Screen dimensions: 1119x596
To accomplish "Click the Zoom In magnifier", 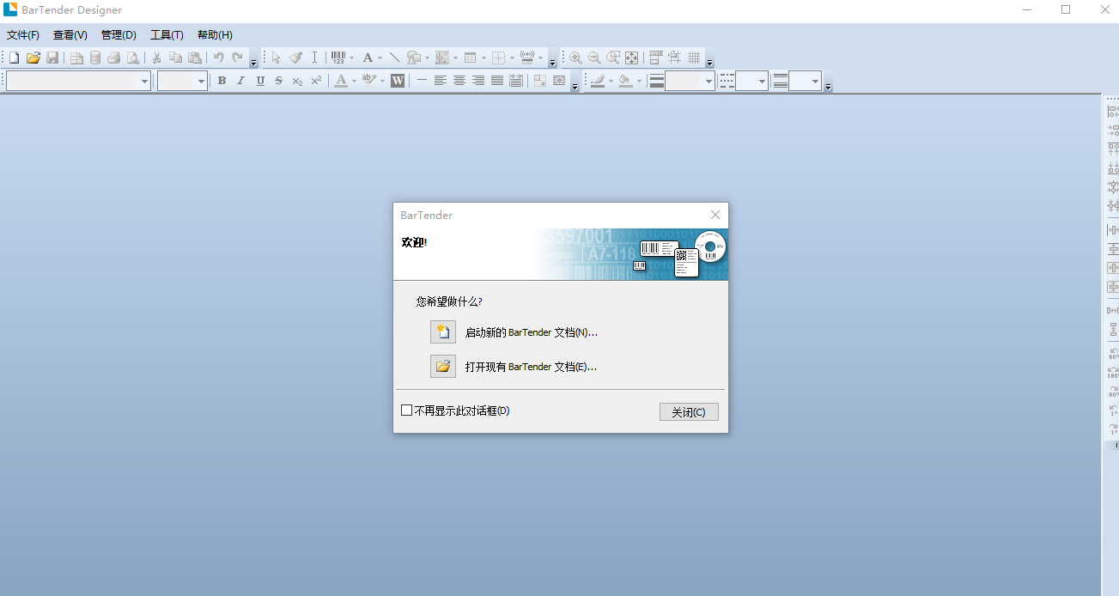I will pyautogui.click(x=575, y=58).
